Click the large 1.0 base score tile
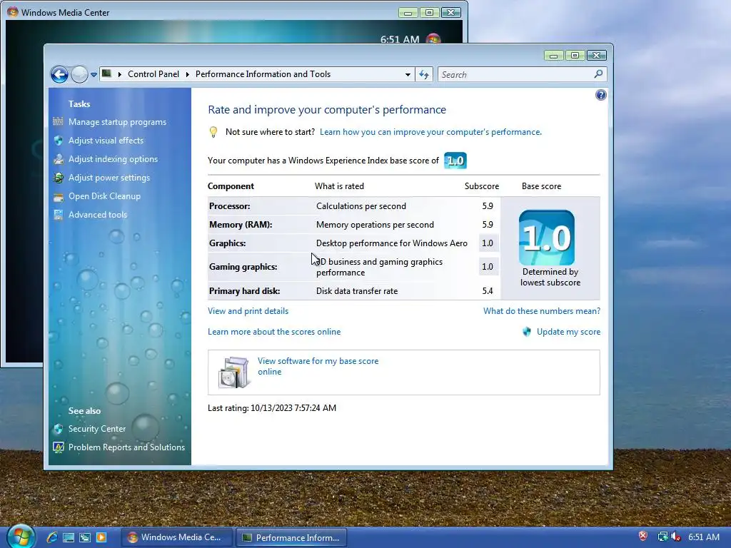The image size is (731, 548). 547,238
